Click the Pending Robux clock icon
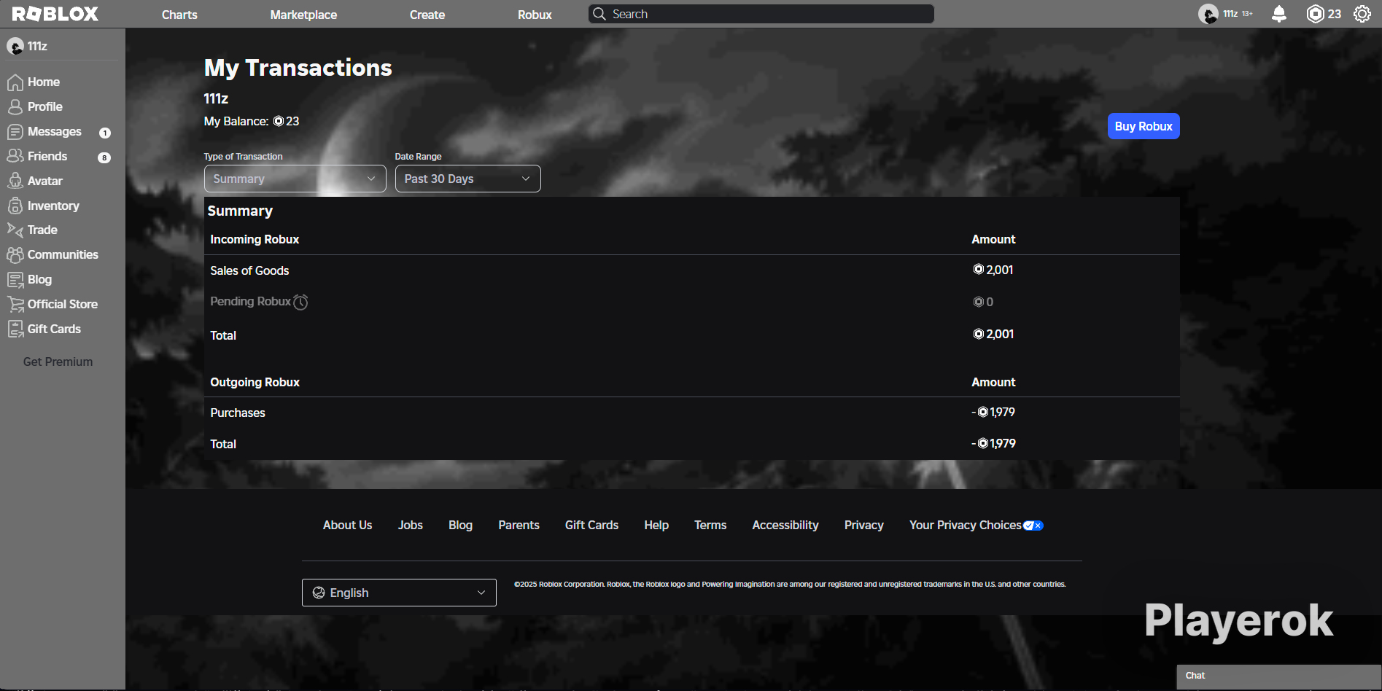The image size is (1382, 691). point(300,302)
